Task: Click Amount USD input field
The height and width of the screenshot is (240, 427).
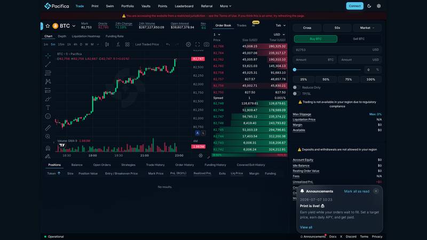Action: [360, 60]
